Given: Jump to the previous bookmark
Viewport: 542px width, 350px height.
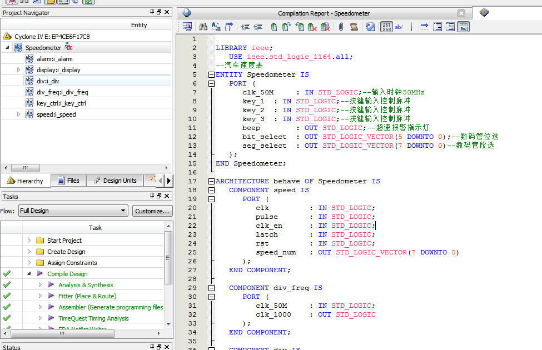Looking at the screenshot, I should (300, 27).
